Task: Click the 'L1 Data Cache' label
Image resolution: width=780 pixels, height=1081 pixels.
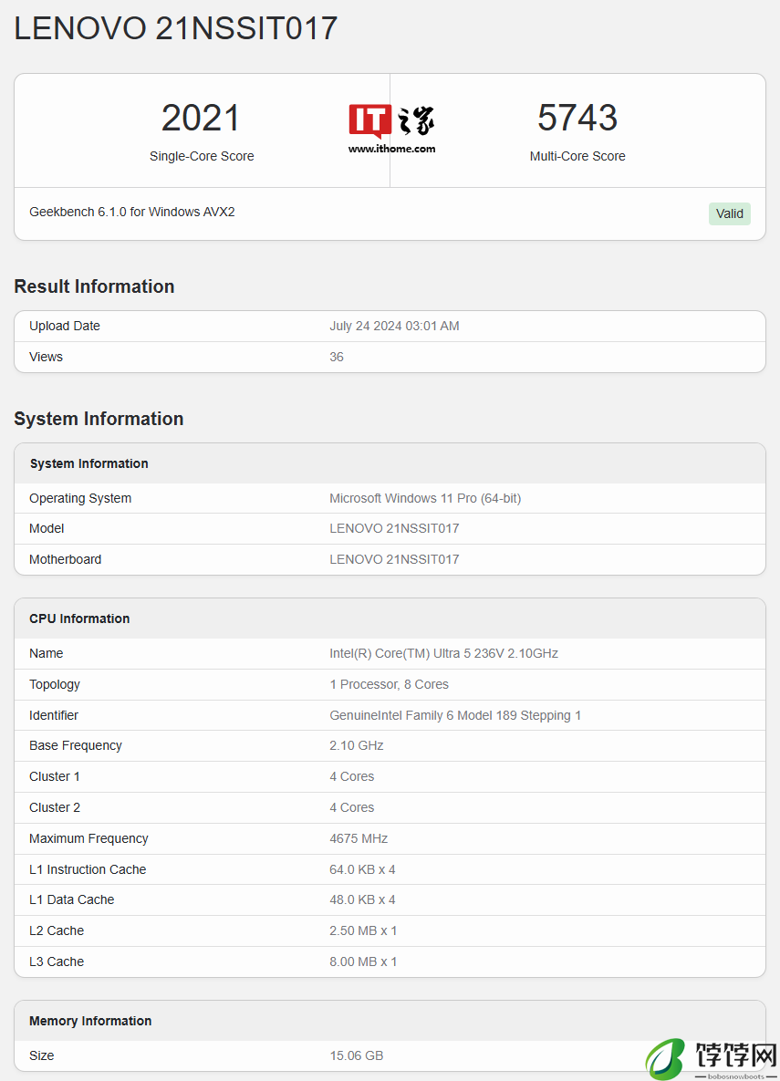Action: pos(71,900)
